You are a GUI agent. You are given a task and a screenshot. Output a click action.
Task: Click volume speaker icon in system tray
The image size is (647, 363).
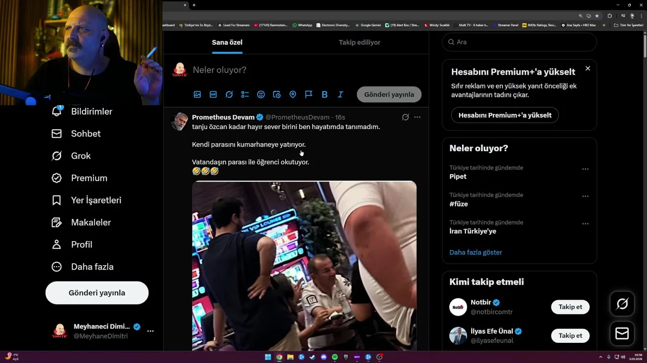pyautogui.click(x=623, y=357)
